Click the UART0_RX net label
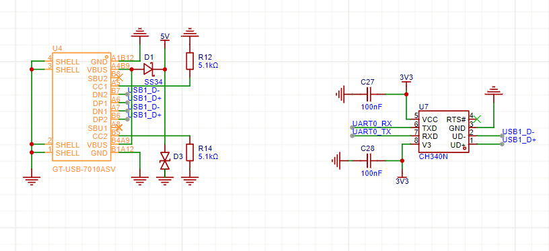Viewport: 549px width, 251px height. click(372, 123)
